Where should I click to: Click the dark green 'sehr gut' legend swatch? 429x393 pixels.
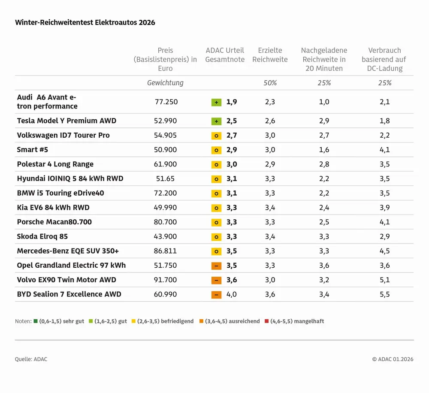coord(35,321)
